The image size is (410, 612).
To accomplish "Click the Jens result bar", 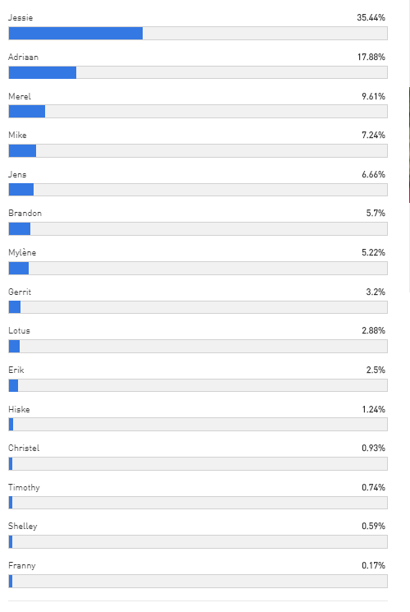I will 198,190.
